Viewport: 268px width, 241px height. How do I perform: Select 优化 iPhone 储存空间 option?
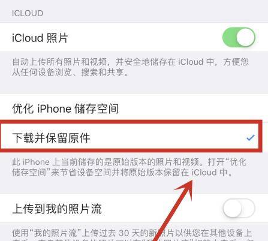(x=134, y=109)
